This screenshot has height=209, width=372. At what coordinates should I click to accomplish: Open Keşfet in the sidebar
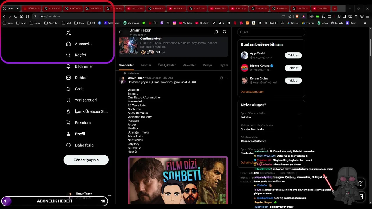pyautogui.click(x=76, y=55)
